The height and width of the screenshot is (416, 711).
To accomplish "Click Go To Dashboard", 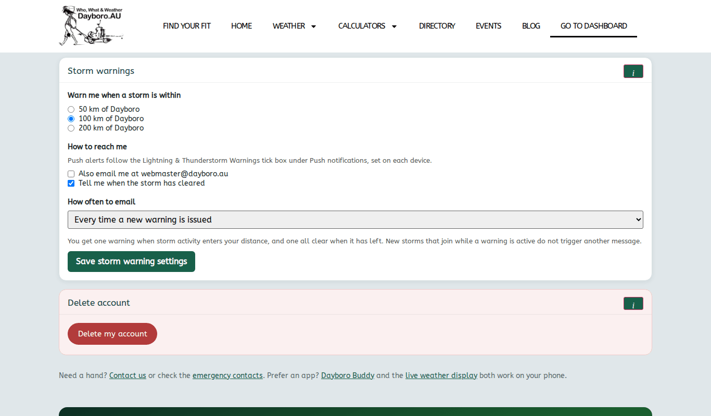I will (594, 26).
